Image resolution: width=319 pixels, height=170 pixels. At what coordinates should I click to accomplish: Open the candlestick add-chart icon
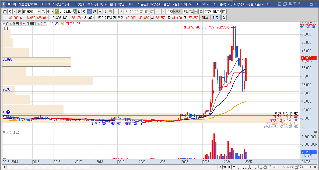[x=185, y=12]
